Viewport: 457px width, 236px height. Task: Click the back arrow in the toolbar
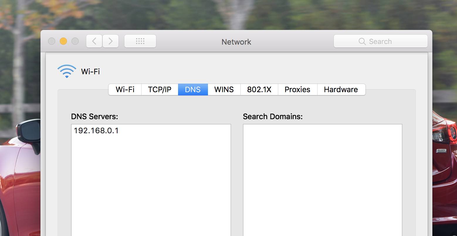coord(94,41)
